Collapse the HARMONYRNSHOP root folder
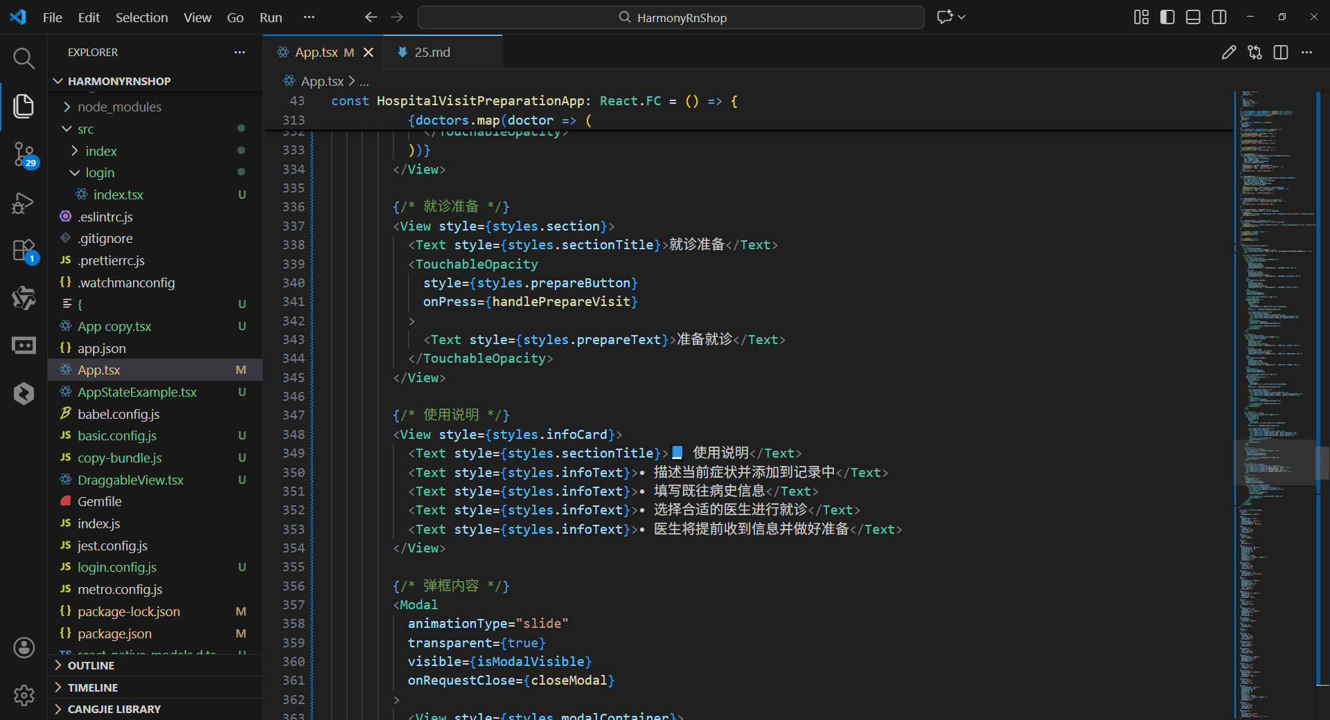 155,81
